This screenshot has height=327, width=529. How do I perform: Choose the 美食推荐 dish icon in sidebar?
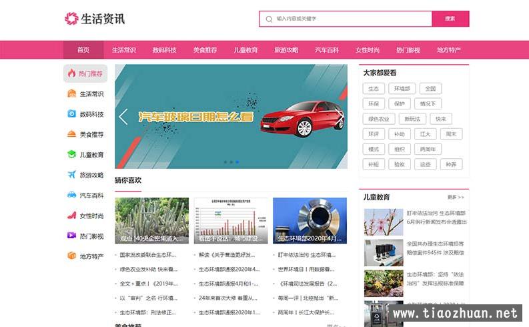point(71,134)
